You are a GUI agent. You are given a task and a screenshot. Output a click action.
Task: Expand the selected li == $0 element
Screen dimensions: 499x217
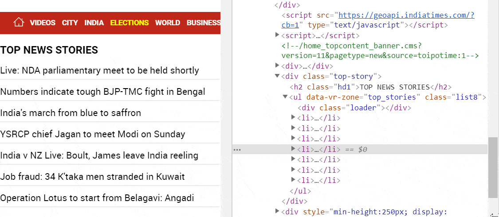294,148
